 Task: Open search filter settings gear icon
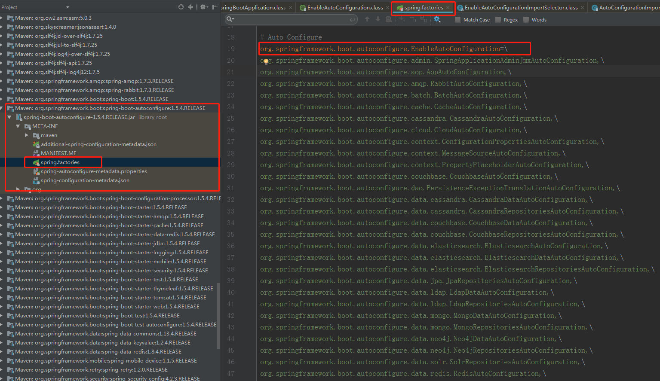pyautogui.click(x=437, y=19)
